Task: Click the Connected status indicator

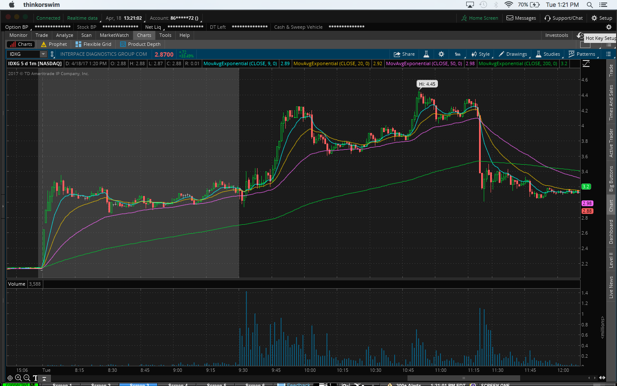Action: tap(48, 18)
